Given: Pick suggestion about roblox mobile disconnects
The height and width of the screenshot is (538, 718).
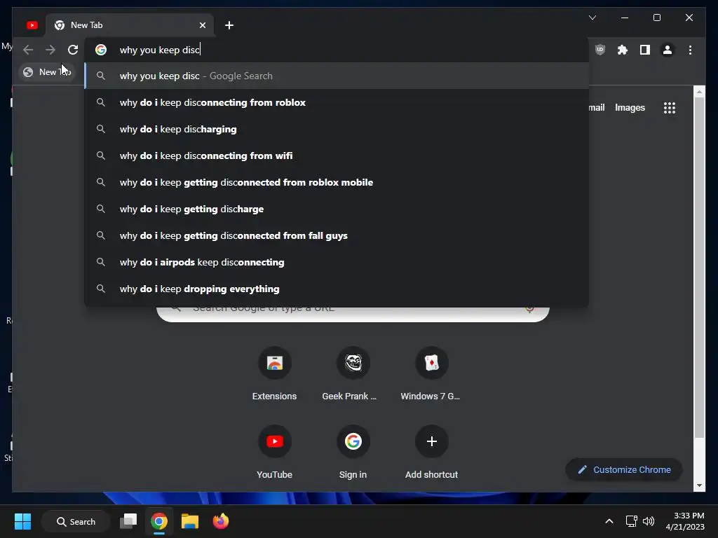Looking at the screenshot, I should [x=337, y=182].
